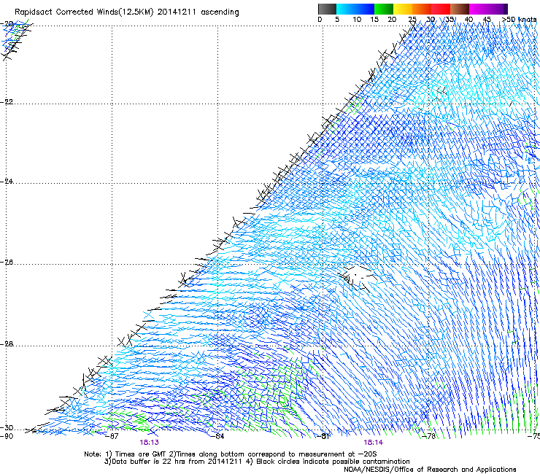540x474 pixels.
Task: Click the brown 35-40 knots legend swatch
Action: click(460, 9)
